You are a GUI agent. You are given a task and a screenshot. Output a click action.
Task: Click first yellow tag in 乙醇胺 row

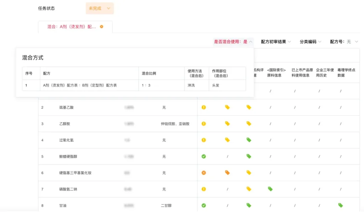point(227,124)
